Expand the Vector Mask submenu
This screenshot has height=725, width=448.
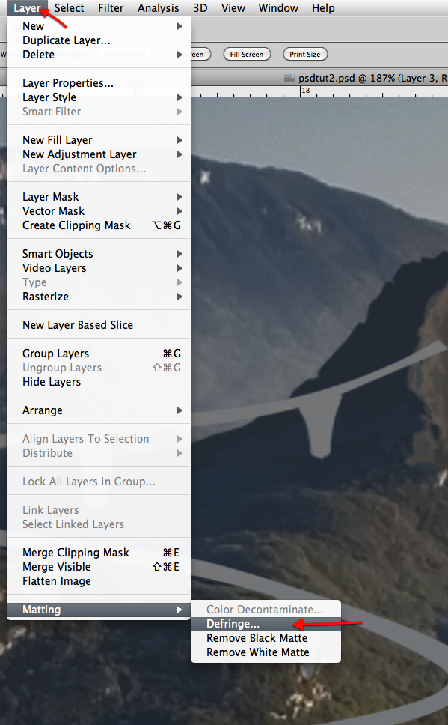tap(99, 211)
